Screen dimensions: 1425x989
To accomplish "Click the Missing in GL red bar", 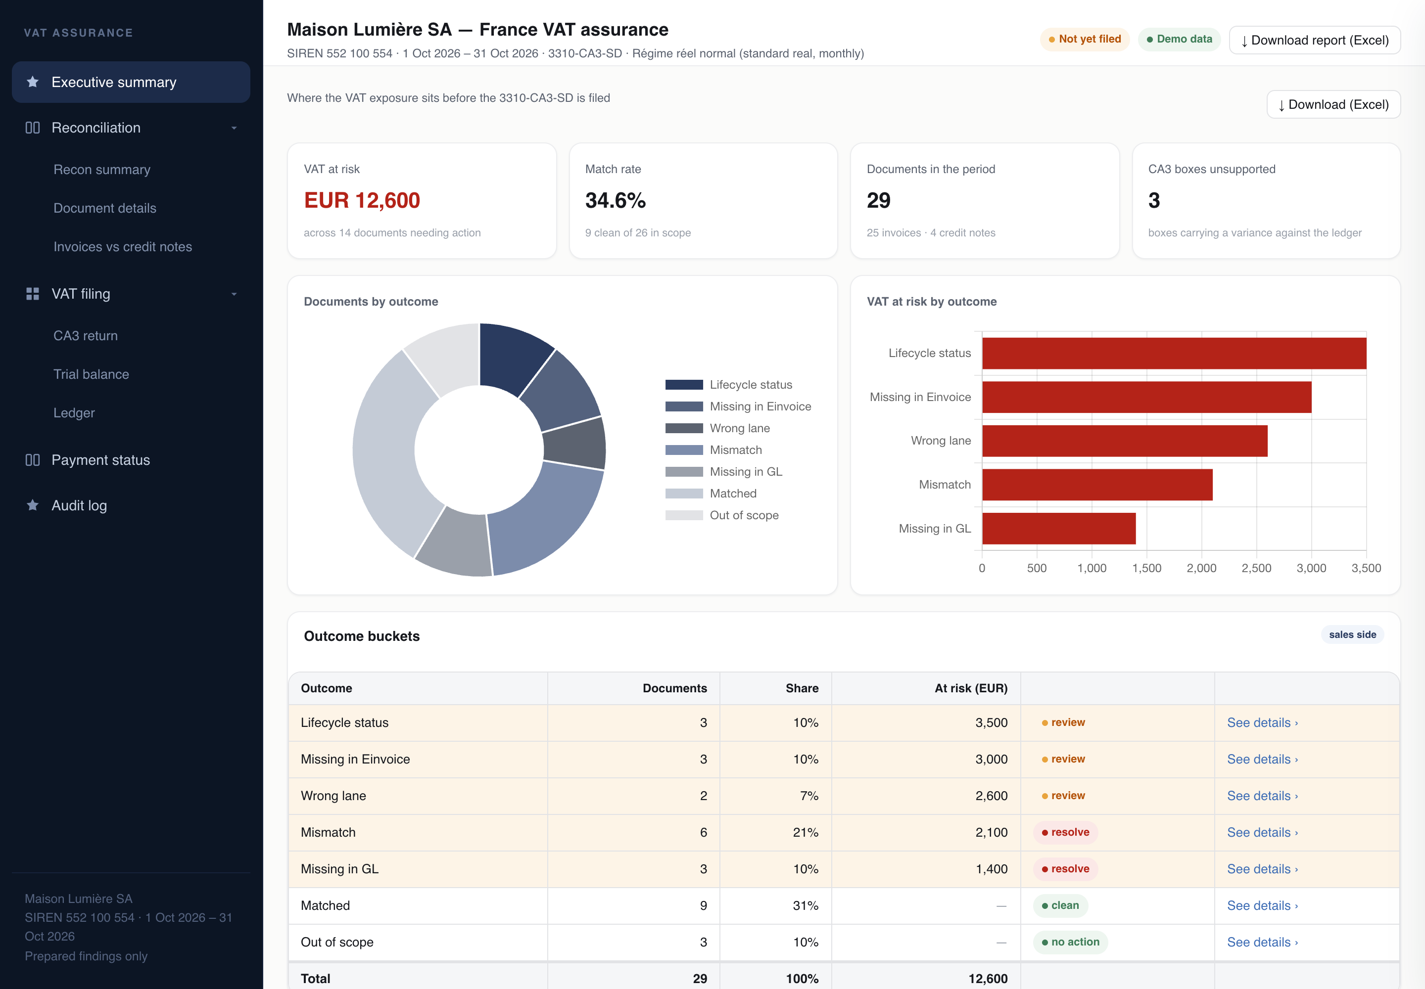I will point(1058,529).
